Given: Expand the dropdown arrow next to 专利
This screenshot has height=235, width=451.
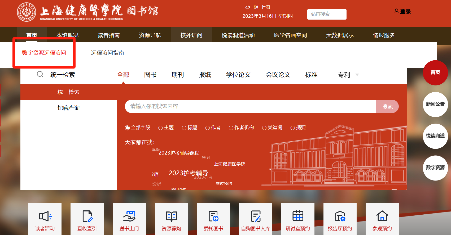Looking at the screenshot, I should tap(357, 75).
